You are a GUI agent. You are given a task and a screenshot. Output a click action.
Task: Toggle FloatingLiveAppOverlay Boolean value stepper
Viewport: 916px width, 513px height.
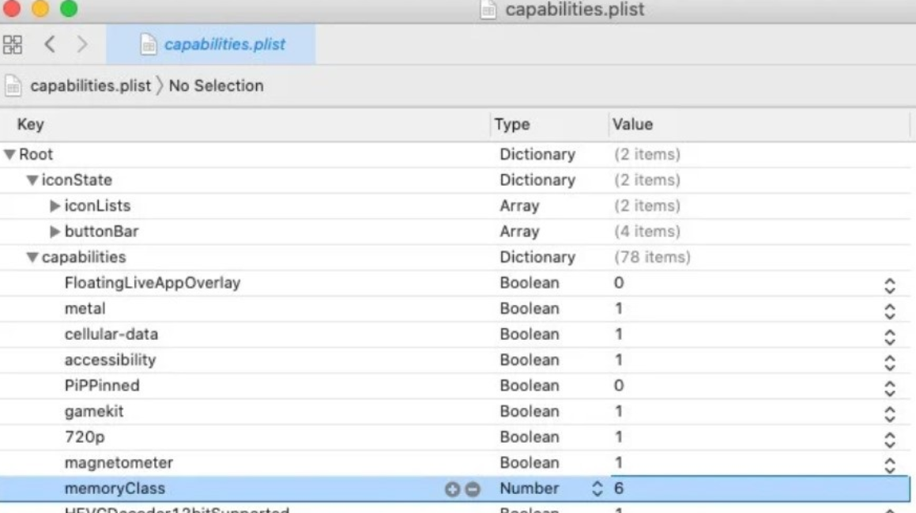889,284
